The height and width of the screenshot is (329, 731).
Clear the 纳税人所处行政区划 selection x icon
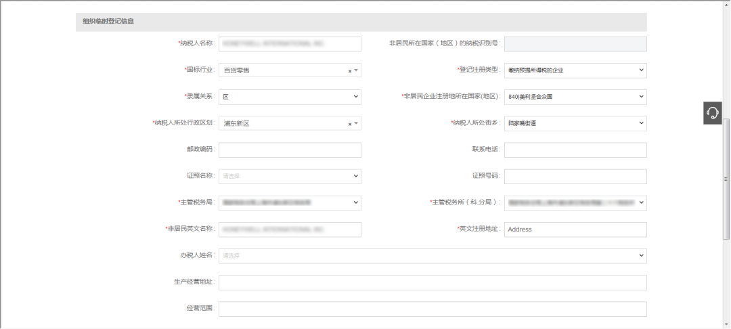click(x=350, y=124)
